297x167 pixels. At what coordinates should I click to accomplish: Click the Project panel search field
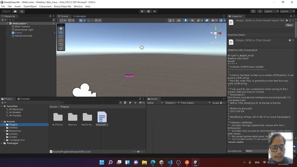tap(90, 103)
